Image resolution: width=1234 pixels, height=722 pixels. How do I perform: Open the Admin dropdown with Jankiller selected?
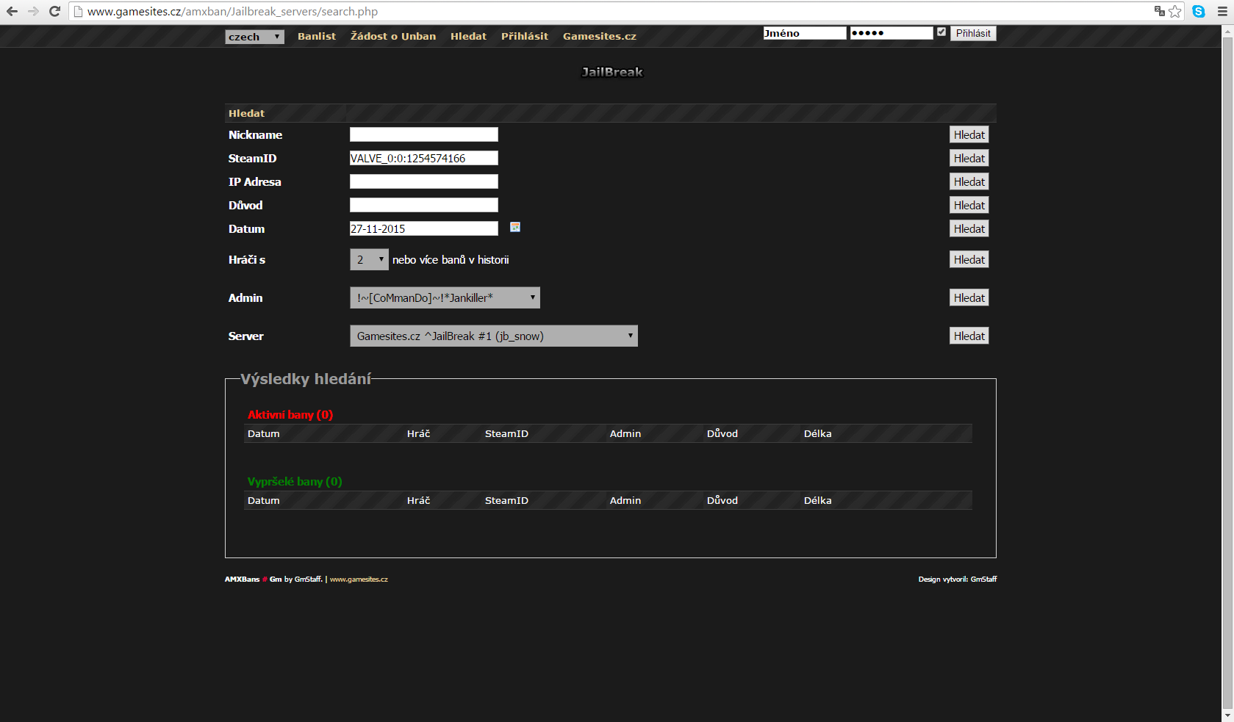pos(445,297)
